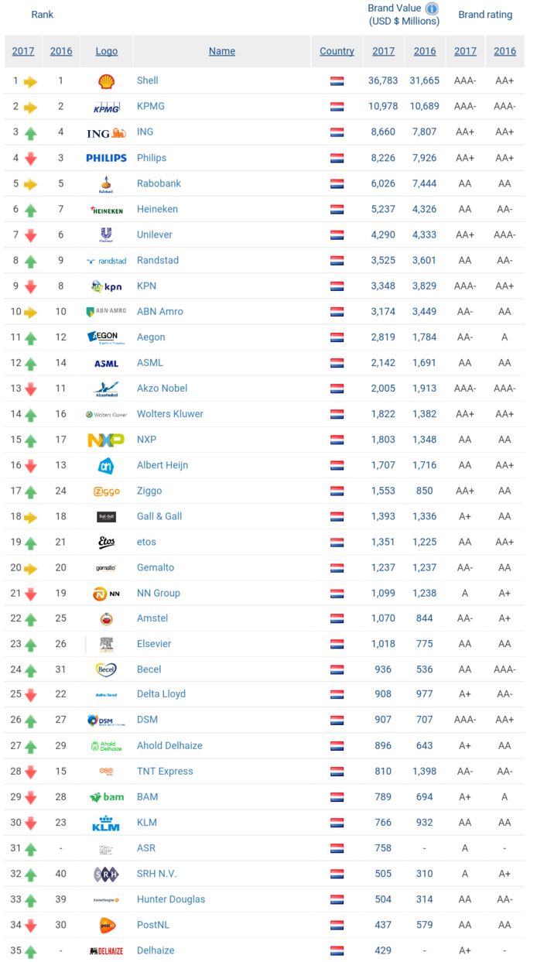Image resolution: width=537 pixels, height=962 pixels.
Task: Sort by 2017 rank column
Action: (x=23, y=51)
